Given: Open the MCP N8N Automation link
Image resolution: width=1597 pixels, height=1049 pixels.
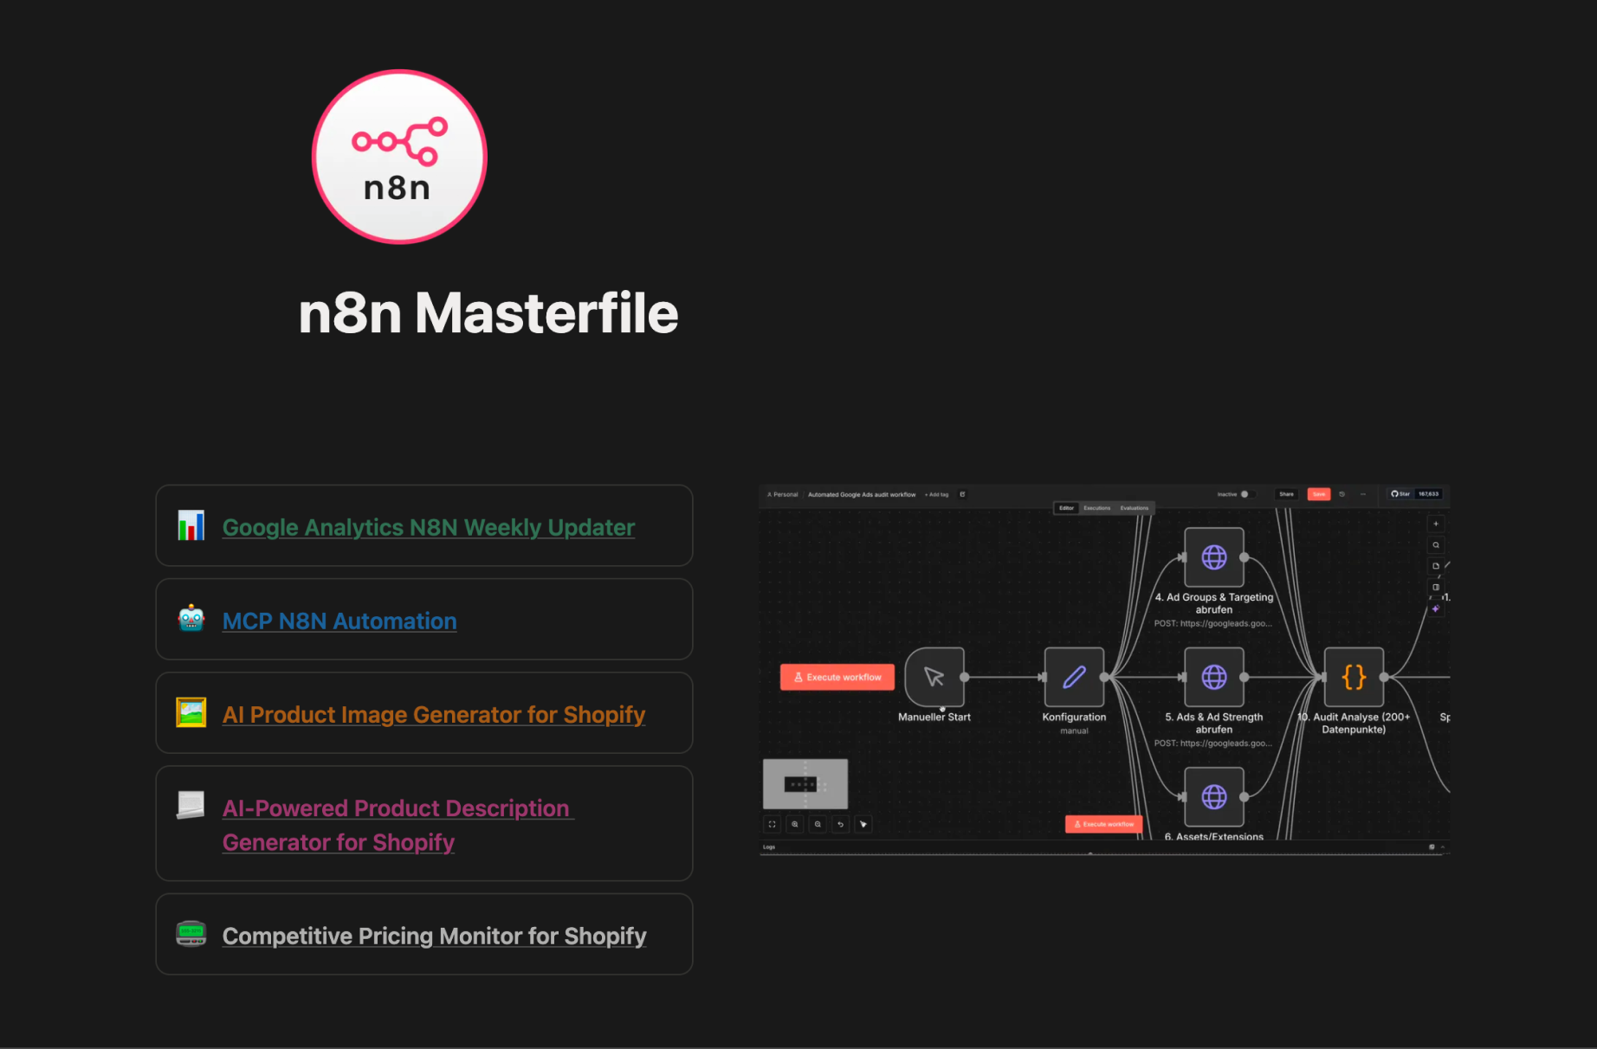Looking at the screenshot, I should point(339,621).
